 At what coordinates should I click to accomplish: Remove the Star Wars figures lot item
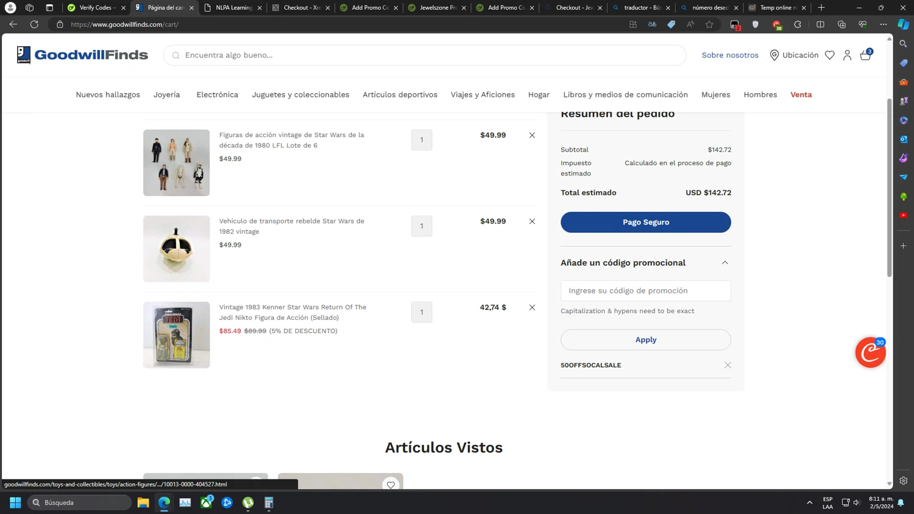(x=532, y=135)
